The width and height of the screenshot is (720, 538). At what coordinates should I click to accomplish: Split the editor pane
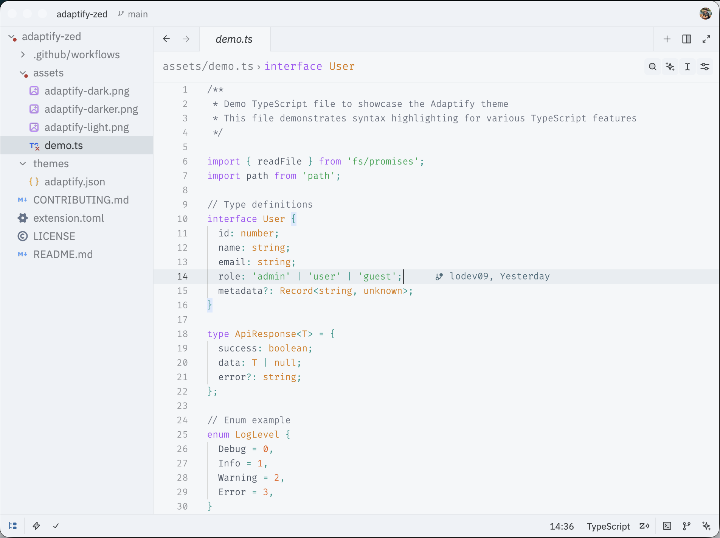[687, 39]
